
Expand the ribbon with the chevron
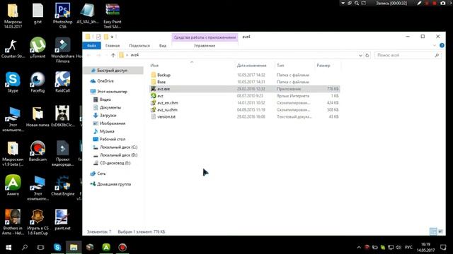pos(435,45)
